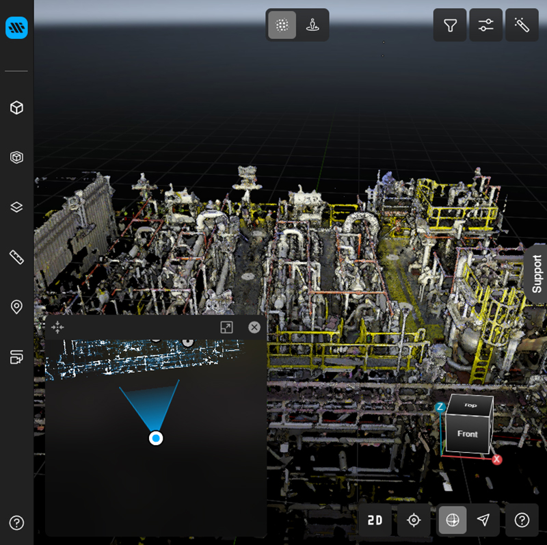
Task: Switch to point cloud view mode
Action: pyautogui.click(x=282, y=25)
